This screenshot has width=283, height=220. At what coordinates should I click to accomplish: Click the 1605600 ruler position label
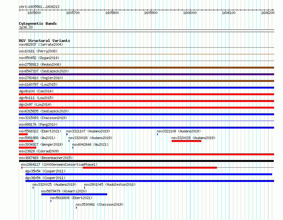tap(34, 13)
